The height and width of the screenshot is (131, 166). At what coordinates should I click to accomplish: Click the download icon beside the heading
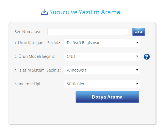44,12
